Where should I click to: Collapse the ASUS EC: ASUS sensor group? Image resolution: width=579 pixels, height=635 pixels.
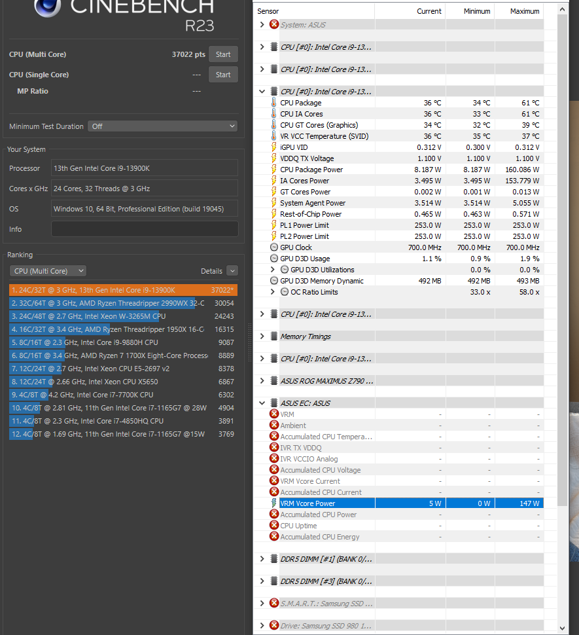(x=262, y=403)
